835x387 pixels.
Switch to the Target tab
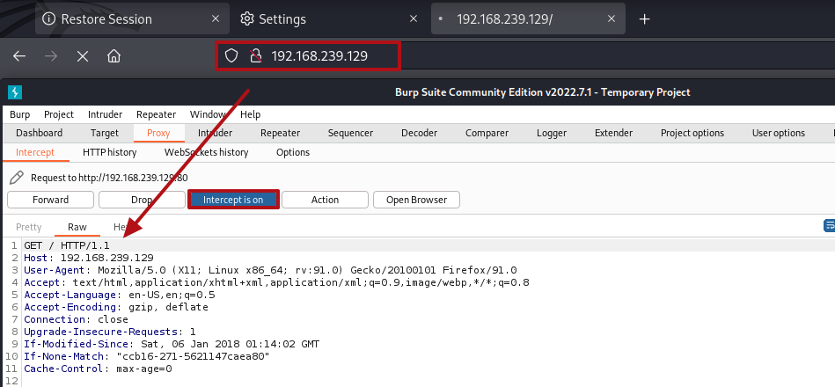tap(105, 133)
